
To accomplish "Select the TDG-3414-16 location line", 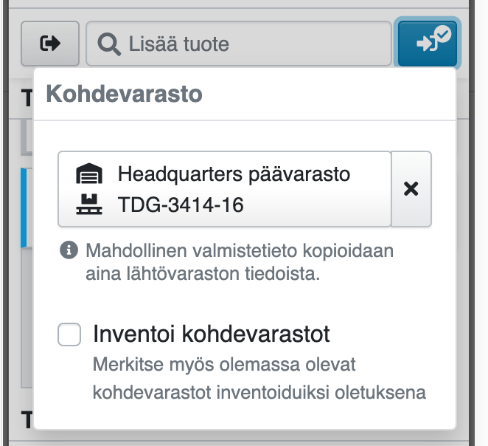I will 181,205.
